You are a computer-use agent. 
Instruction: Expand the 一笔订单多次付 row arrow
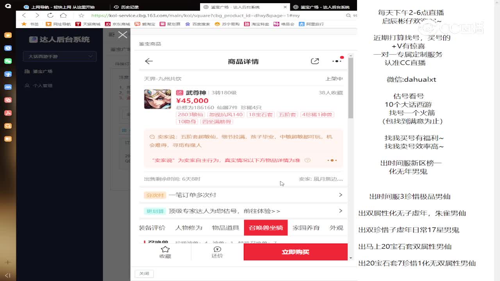pos(341,195)
